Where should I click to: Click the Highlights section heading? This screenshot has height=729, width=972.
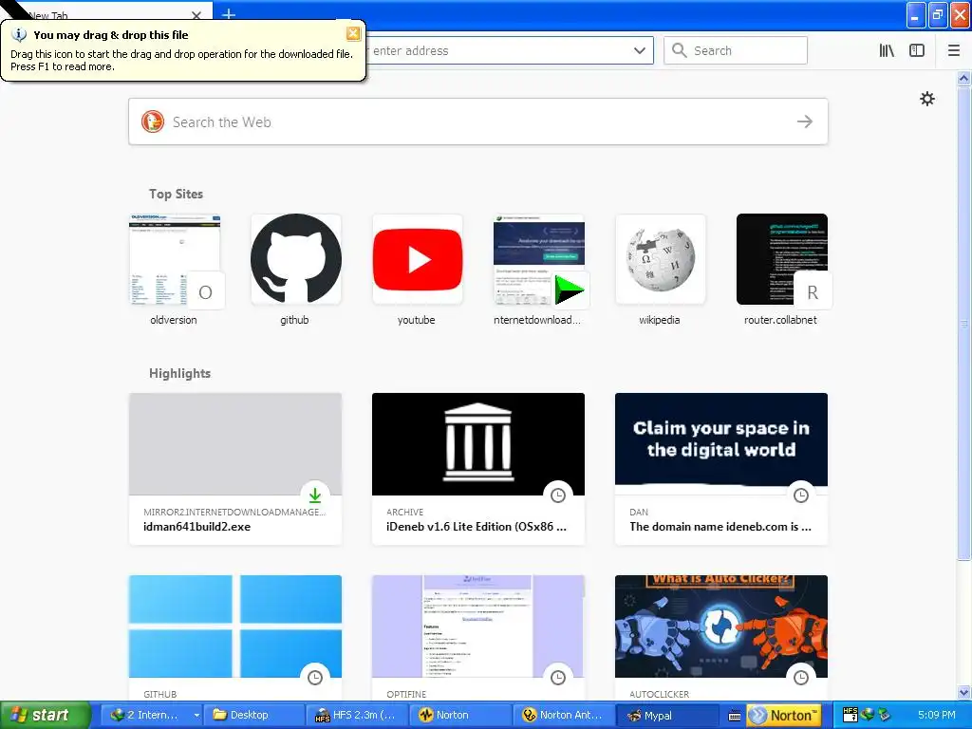(179, 373)
